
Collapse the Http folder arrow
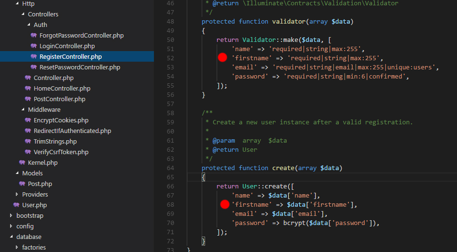point(17,3)
